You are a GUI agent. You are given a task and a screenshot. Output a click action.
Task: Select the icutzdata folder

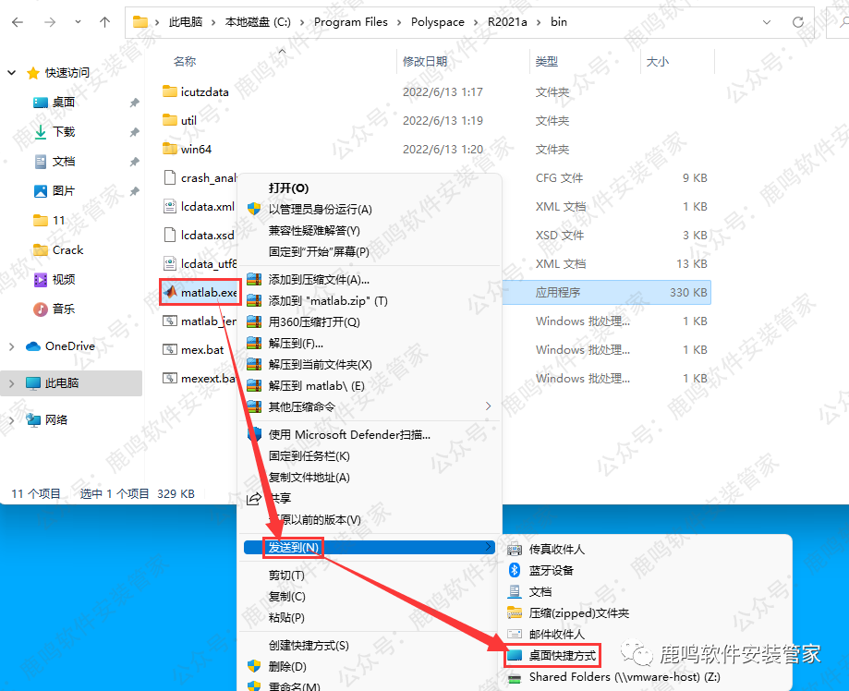coord(205,92)
